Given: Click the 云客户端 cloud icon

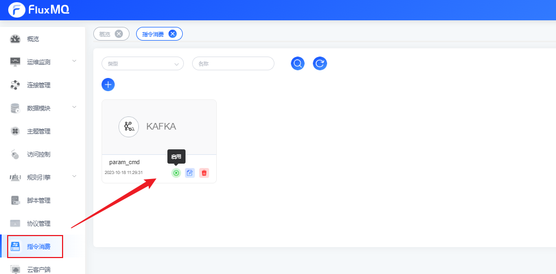Looking at the screenshot, I should [x=15, y=270].
